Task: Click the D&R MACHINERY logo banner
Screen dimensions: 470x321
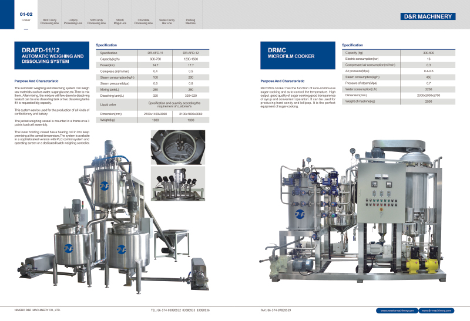Action: coord(428,16)
